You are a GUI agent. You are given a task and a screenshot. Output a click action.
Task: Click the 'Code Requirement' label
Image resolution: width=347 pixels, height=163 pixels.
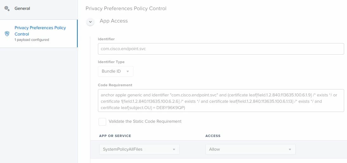115,85
